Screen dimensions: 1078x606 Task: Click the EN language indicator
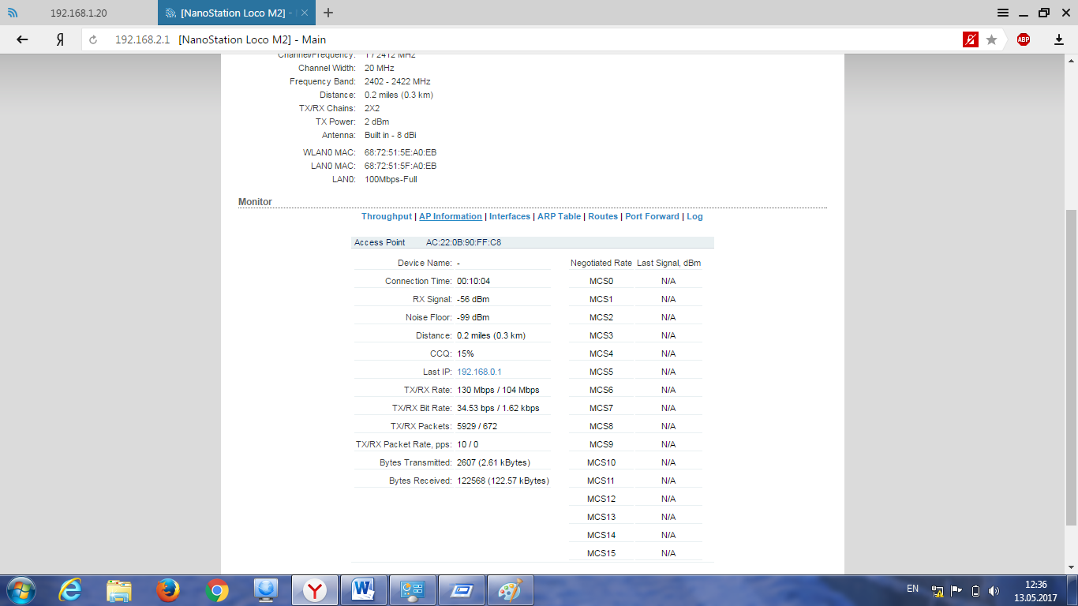point(913,589)
